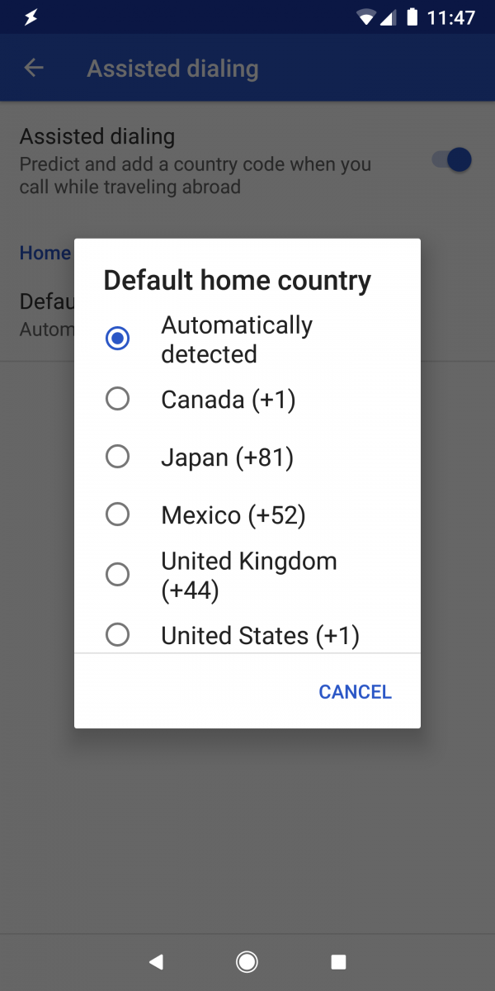Image resolution: width=495 pixels, height=991 pixels.
Task: Click the Assisted dialing screen title
Action: pyautogui.click(x=172, y=68)
